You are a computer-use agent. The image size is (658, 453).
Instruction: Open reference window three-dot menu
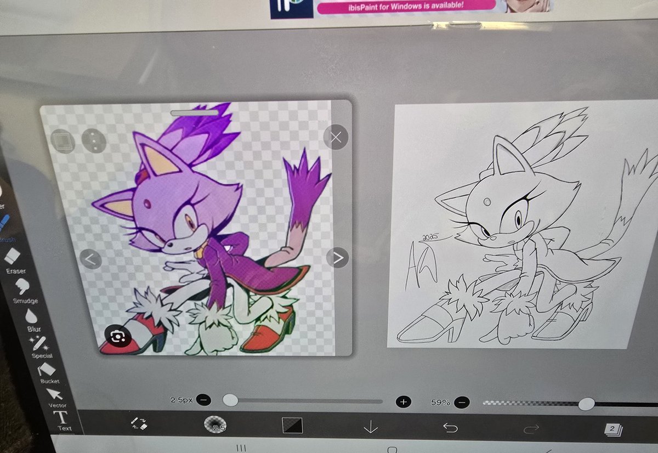(x=94, y=141)
